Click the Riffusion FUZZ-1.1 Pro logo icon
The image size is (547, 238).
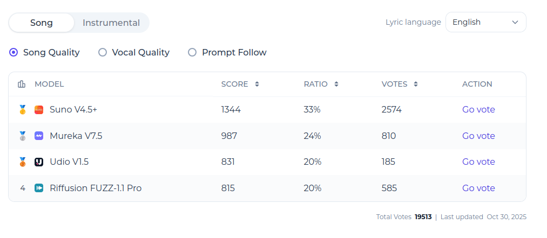pyautogui.click(x=39, y=188)
